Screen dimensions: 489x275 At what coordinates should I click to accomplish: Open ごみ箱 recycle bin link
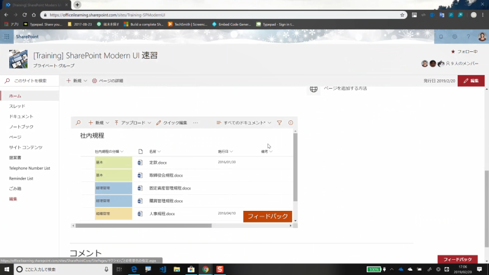[x=15, y=189]
